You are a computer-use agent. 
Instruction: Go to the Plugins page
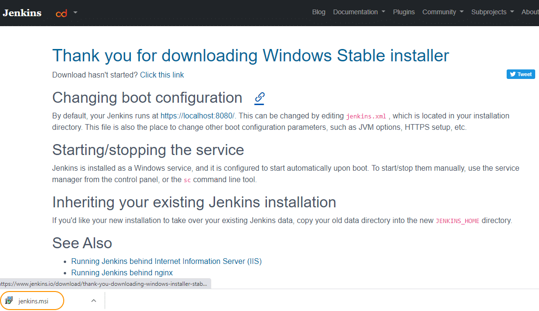tap(404, 12)
